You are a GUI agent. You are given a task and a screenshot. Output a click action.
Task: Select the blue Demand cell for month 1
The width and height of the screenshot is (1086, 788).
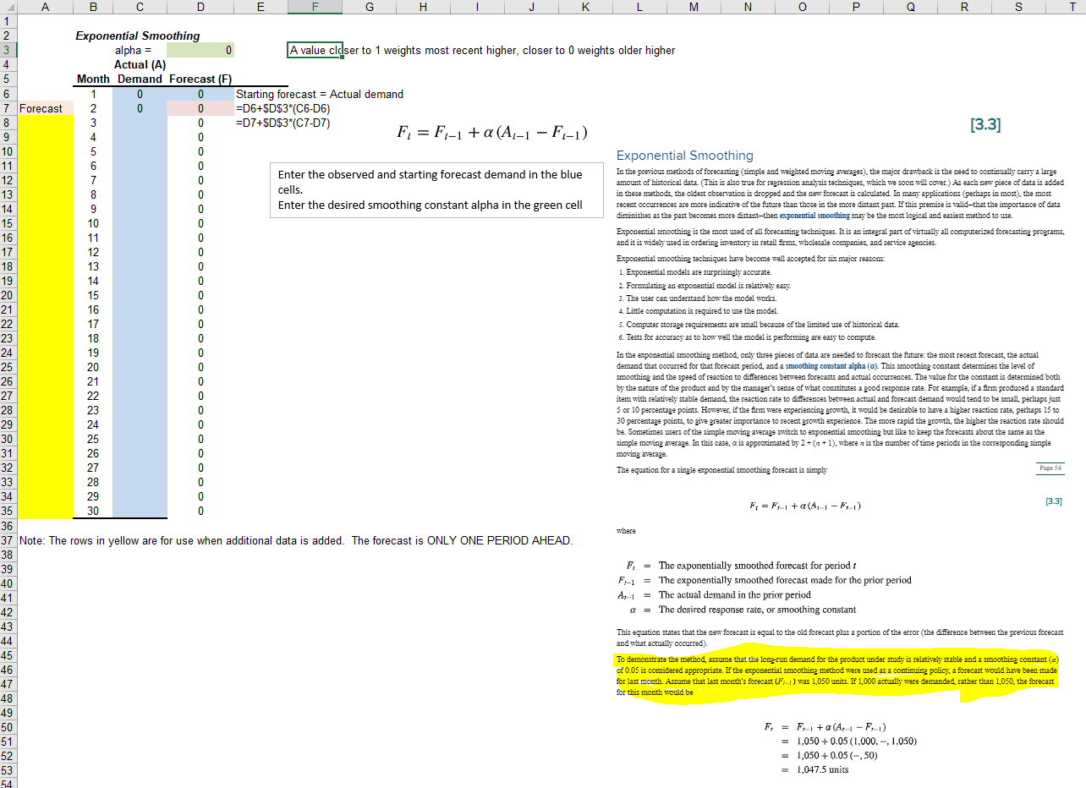pyautogui.click(x=139, y=94)
